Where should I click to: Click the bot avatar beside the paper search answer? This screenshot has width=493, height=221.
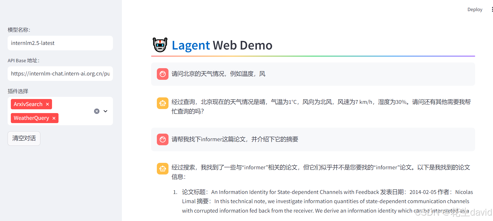point(163,169)
